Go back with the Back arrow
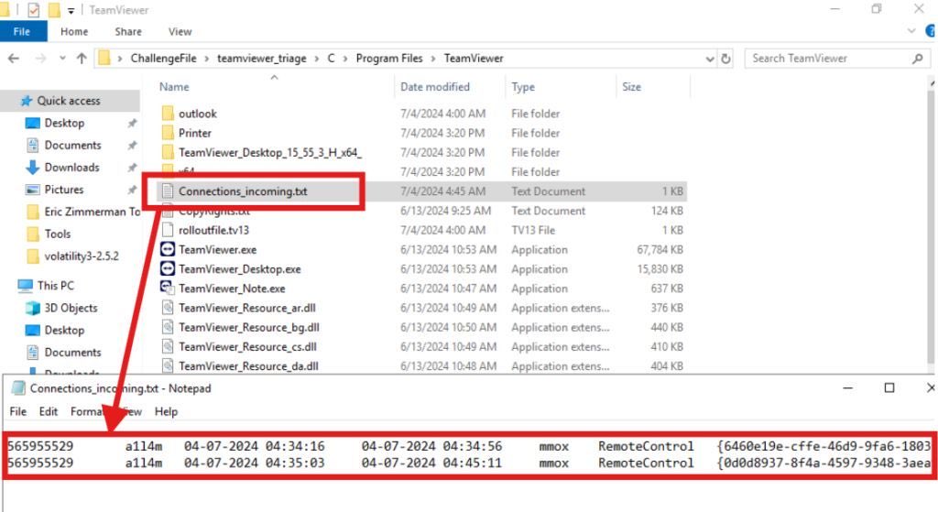The height and width of the screenshot is (512, 938). [14, 59]
